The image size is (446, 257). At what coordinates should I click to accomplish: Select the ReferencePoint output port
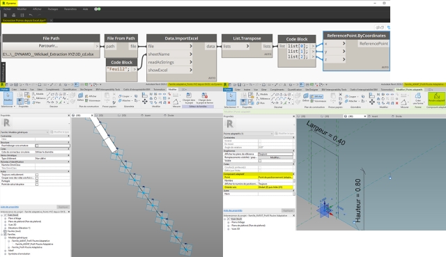click(x=374, y=43)
